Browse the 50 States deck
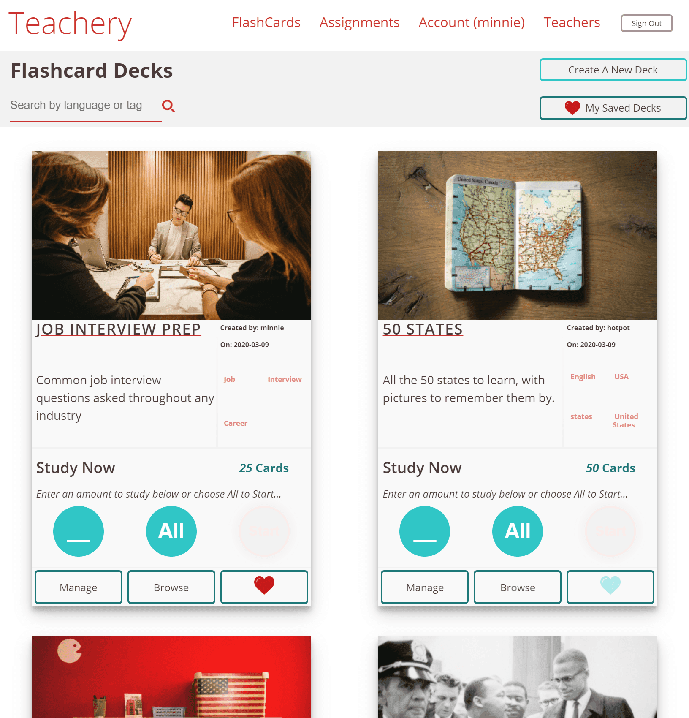This screenshot has width=689, height=718. click(518, 587)
